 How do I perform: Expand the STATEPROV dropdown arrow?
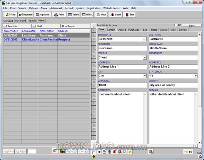(x=196, y=76)
